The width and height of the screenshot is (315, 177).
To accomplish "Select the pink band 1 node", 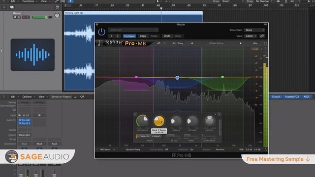I will pyautogui.click(x=136, y=77).
